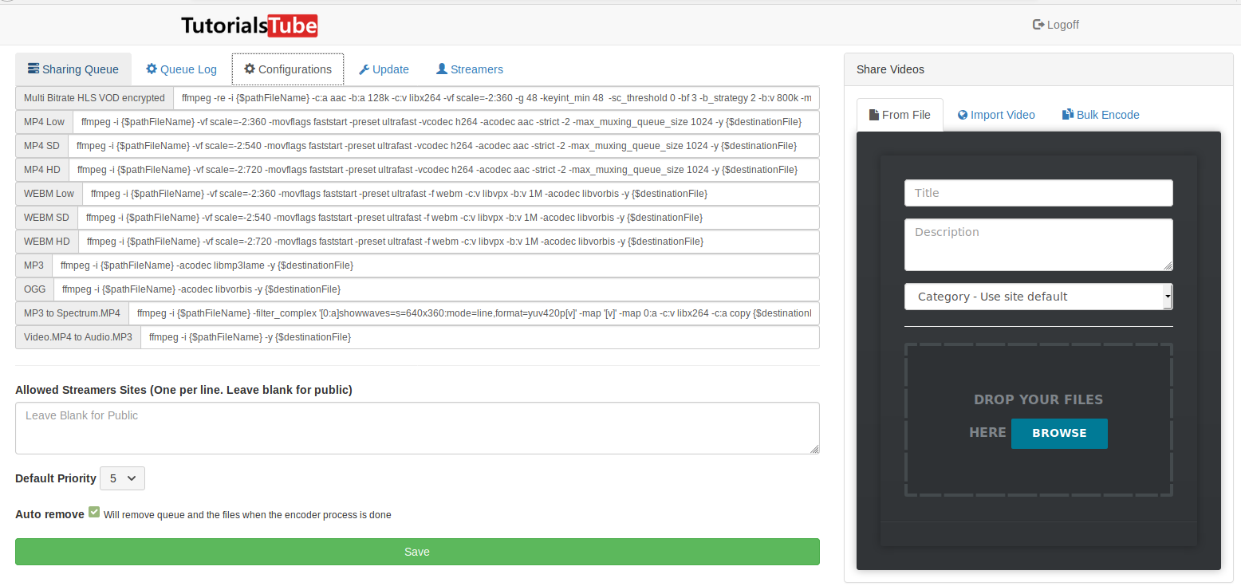Open the Default Priority dropdown
1241x586 pixels.
121,478
